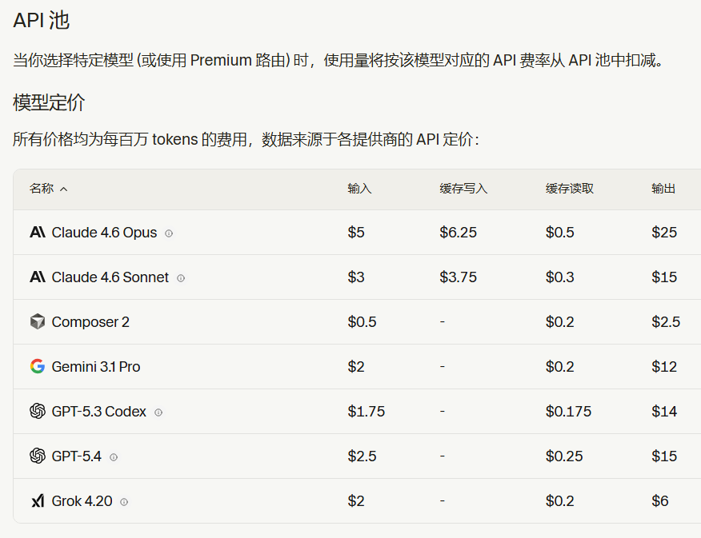
Task: Click the $0.3 cache read price
Action: click(559, 277)
